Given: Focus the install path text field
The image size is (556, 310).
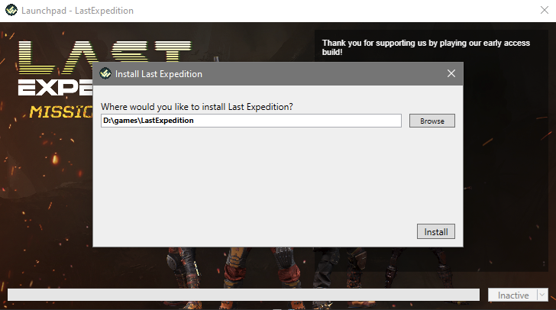Looking at the screenshot, I should coord(251,121).
